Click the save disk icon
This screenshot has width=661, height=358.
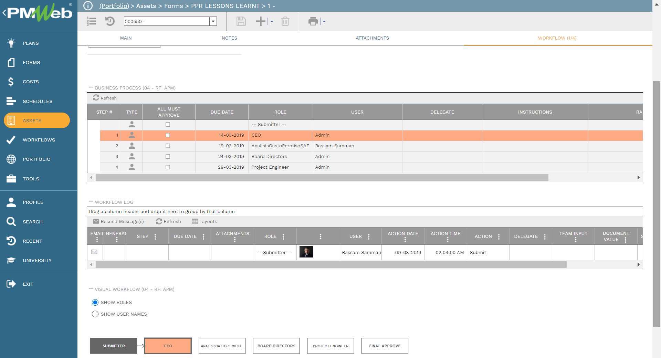point(241,21)
